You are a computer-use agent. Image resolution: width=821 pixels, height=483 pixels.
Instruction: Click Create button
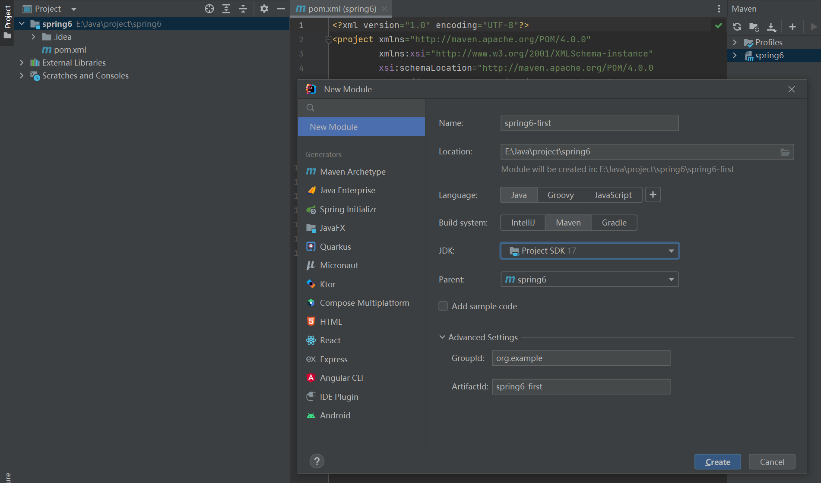tap(718, 462)
